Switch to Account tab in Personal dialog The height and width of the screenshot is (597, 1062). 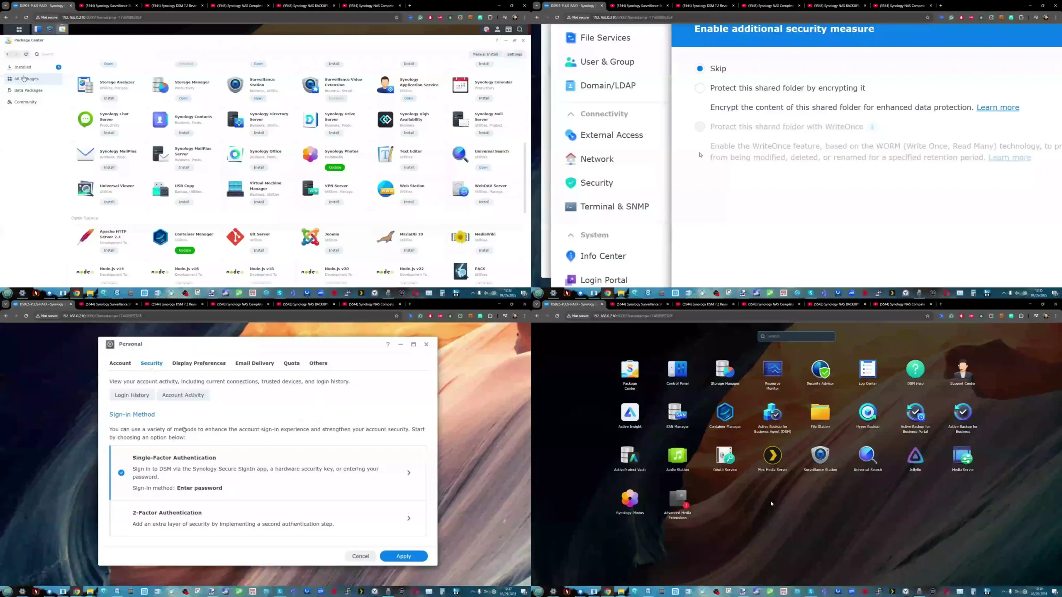(120, 363)
